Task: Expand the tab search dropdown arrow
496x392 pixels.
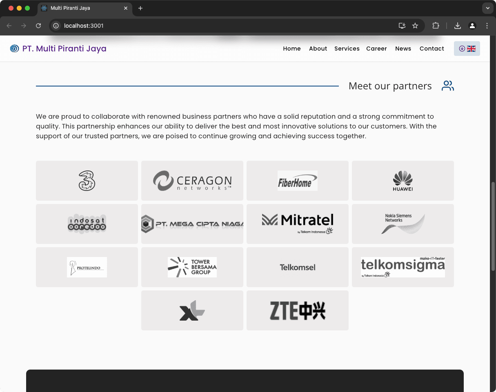Action: (x=487, y=8)
